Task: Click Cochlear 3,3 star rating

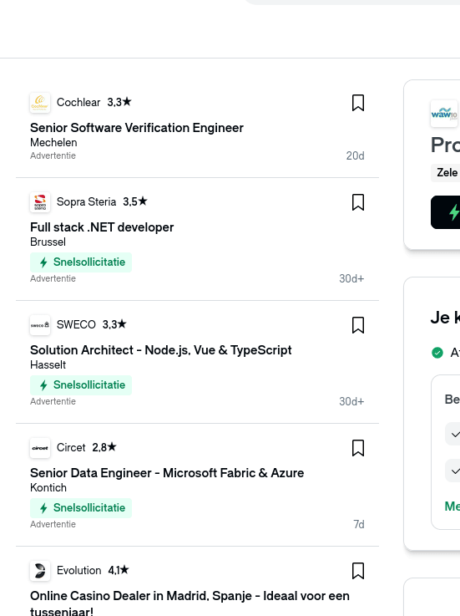Action: pyautogui.click(x=119, y=102)
